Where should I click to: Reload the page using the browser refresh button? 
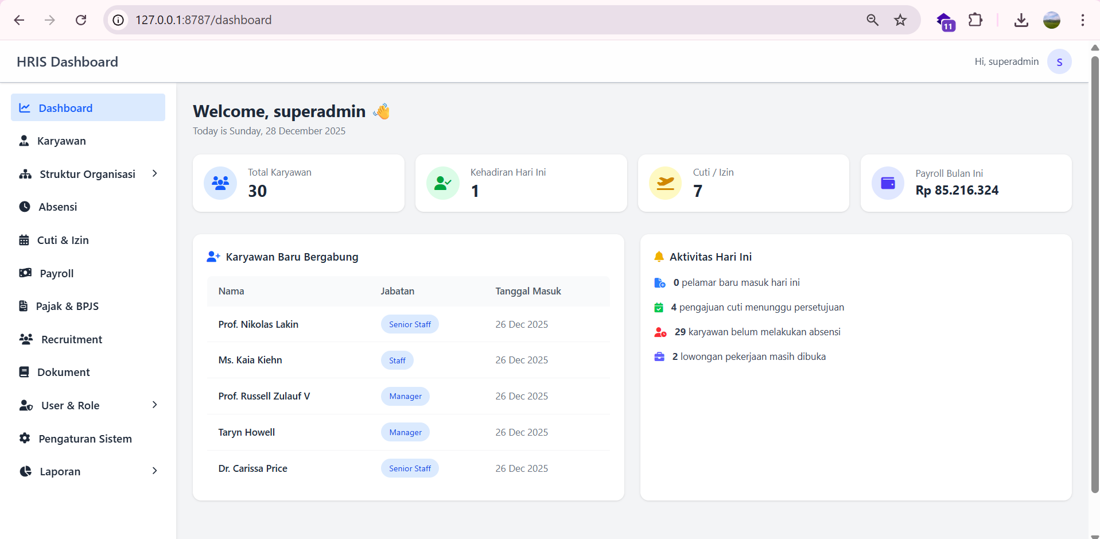[x=81, y=20]
